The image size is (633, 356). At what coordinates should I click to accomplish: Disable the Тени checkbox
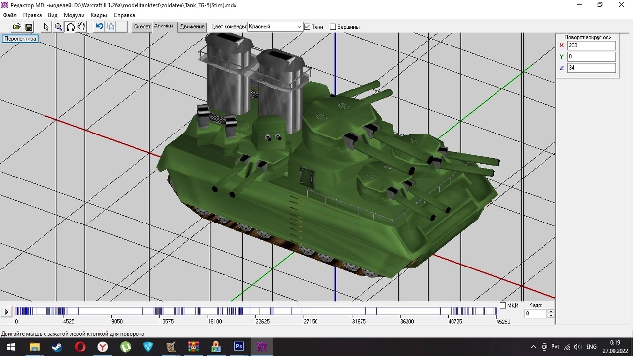307,27
